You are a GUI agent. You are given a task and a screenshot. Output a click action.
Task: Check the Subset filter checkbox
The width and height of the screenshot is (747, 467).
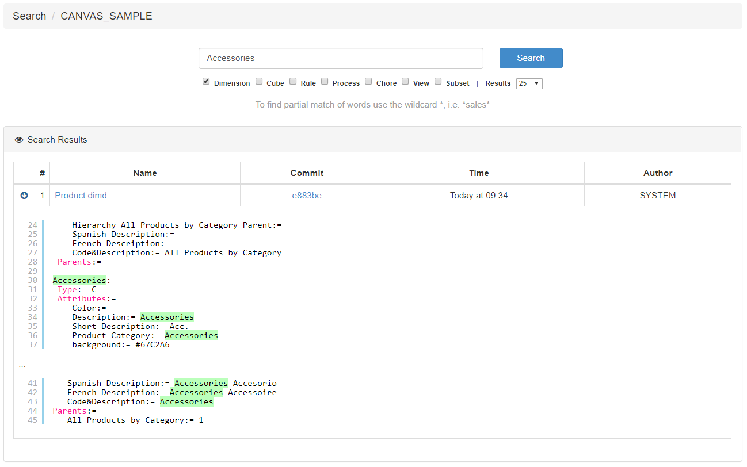tap(438, 82)
